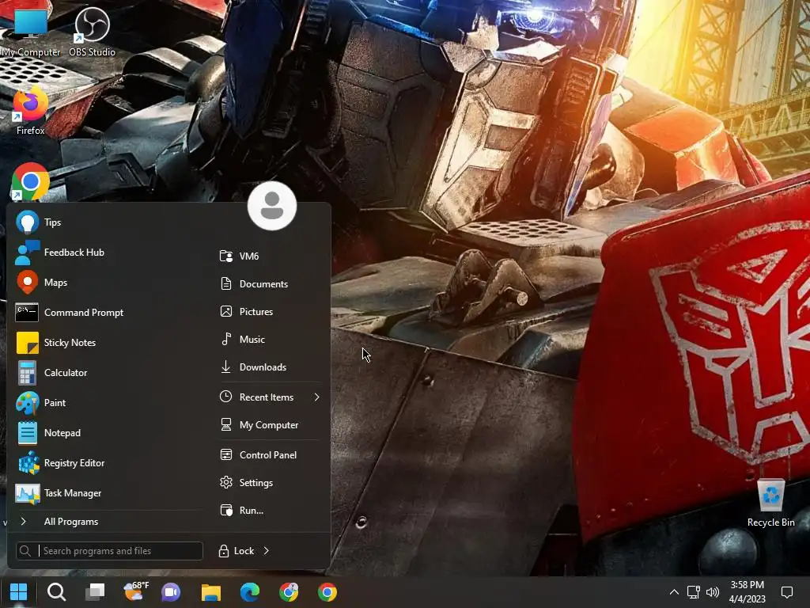Open File Explorer from the taskbar
The height and width of the screenshot is (608, 810).
(x=210, y=592)
